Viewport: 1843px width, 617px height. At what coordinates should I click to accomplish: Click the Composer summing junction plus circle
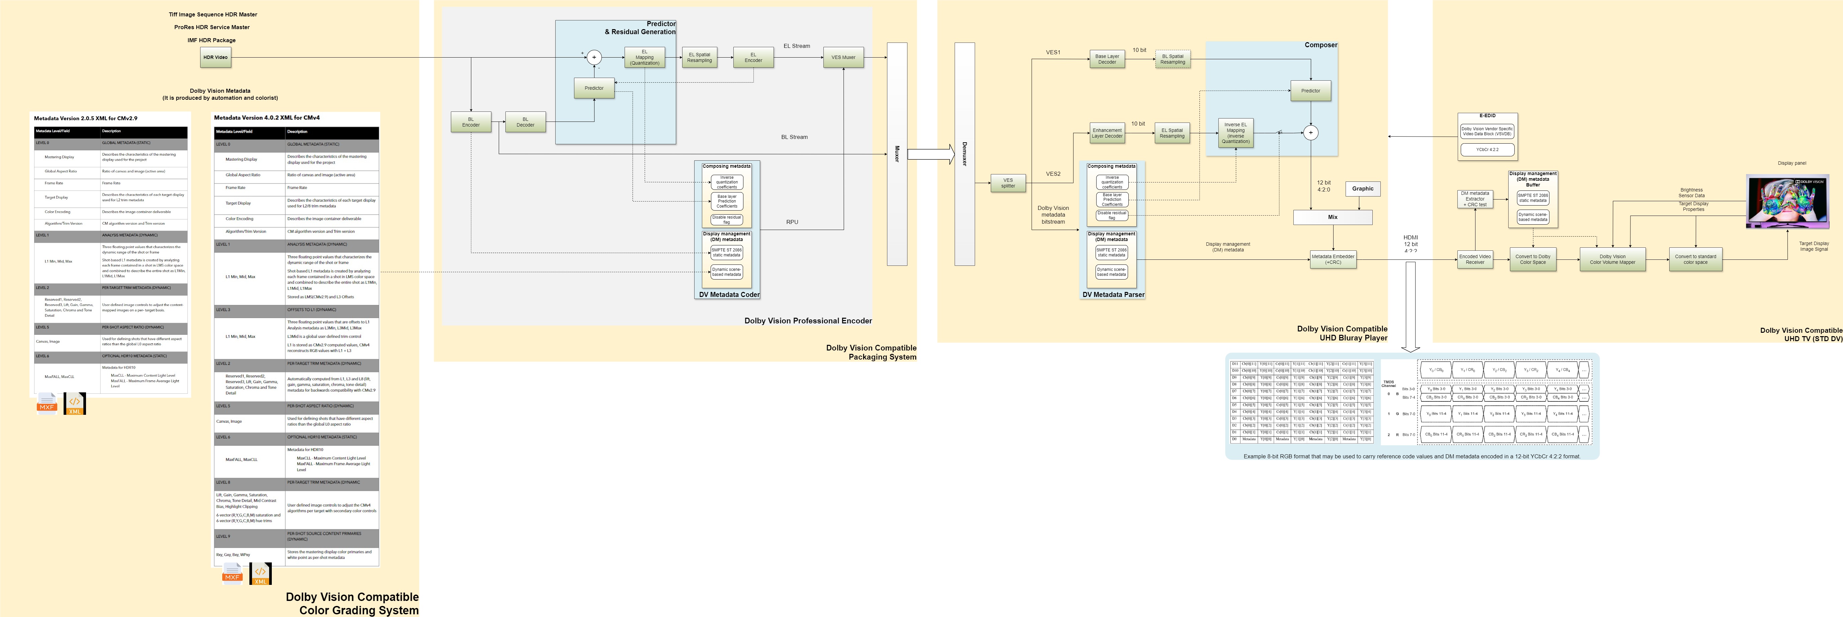(1311, 133)
